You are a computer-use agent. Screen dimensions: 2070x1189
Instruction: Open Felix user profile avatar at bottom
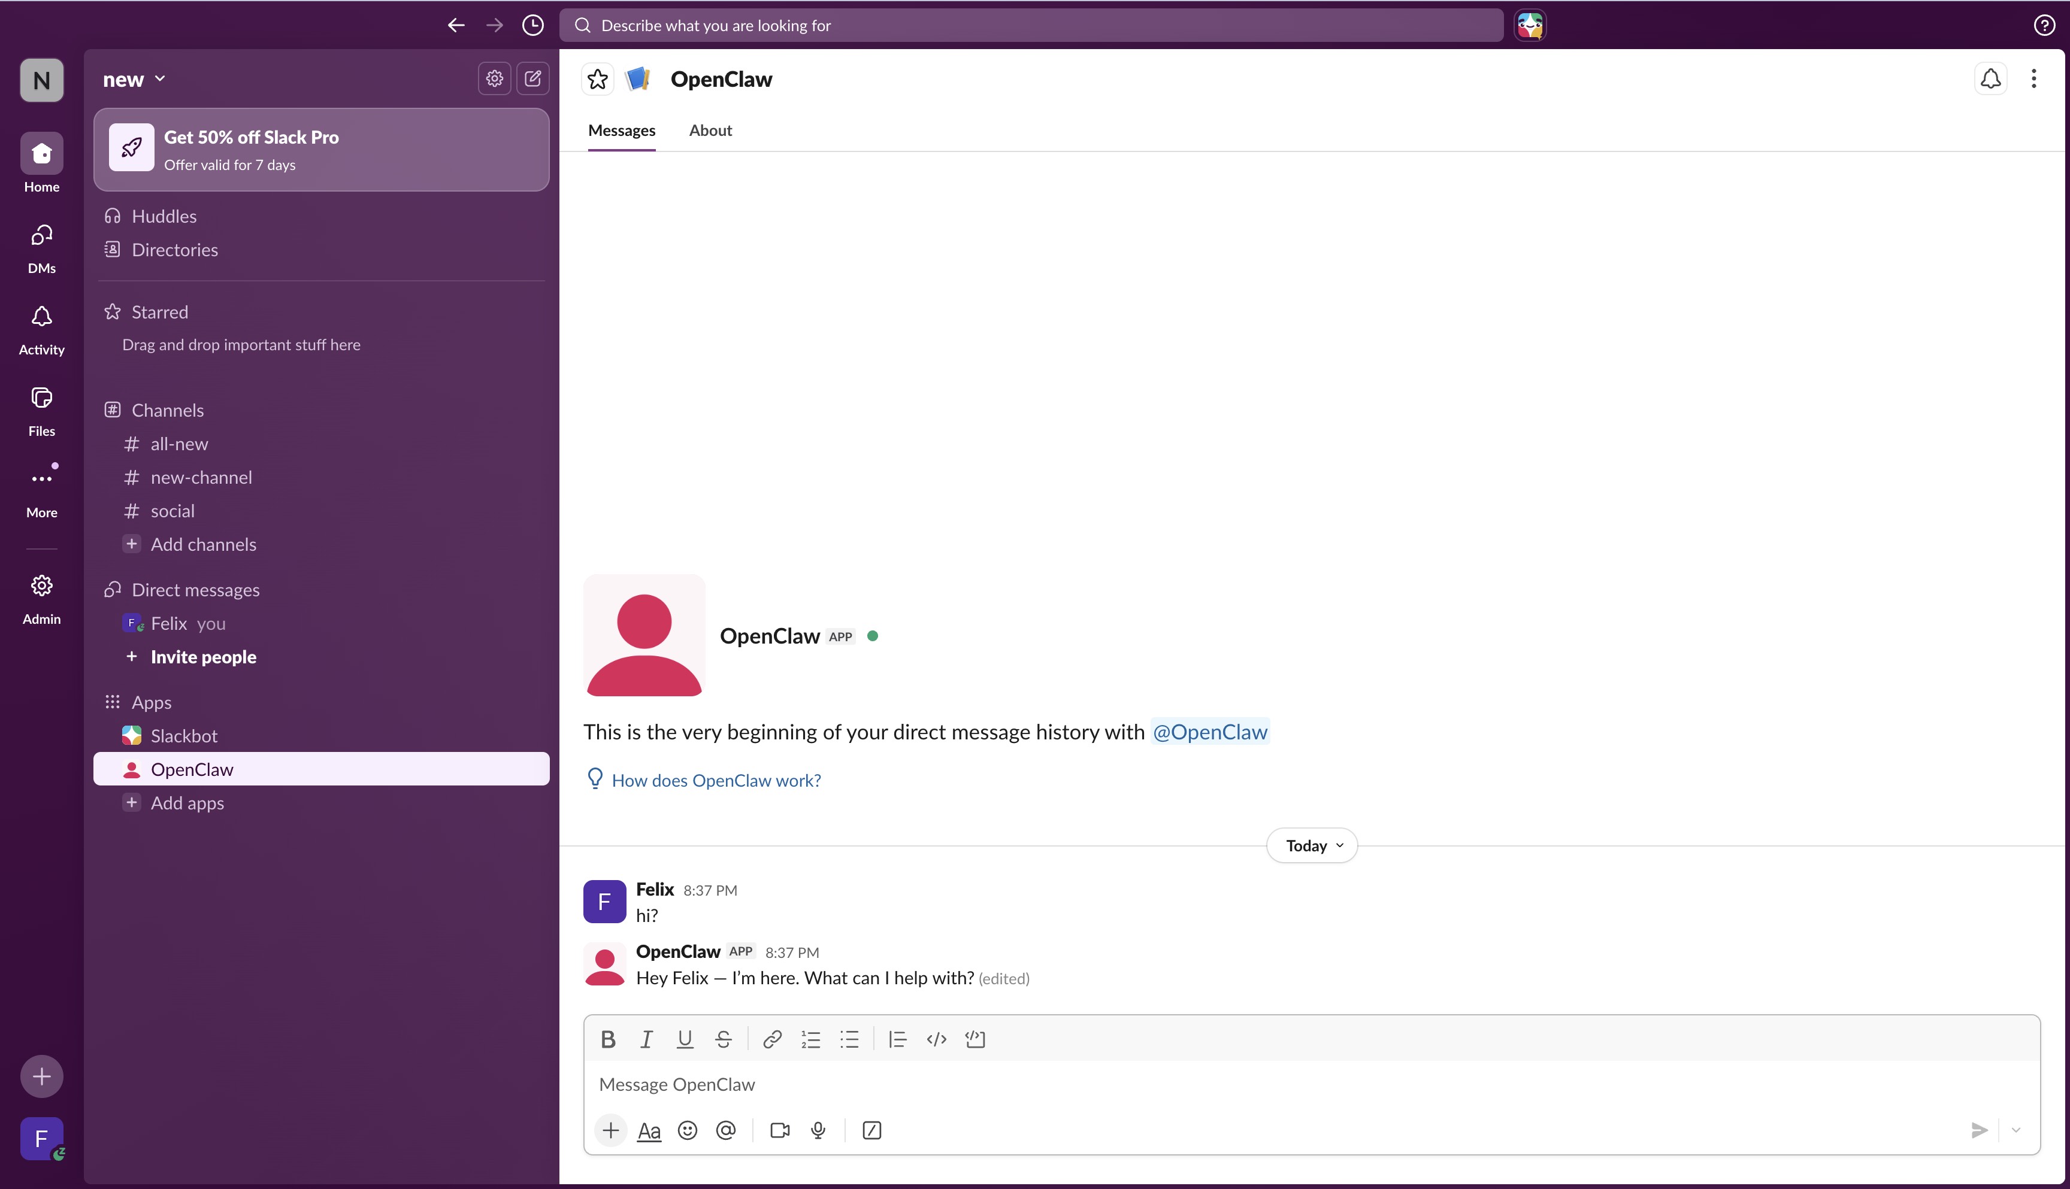[42, 1138]
